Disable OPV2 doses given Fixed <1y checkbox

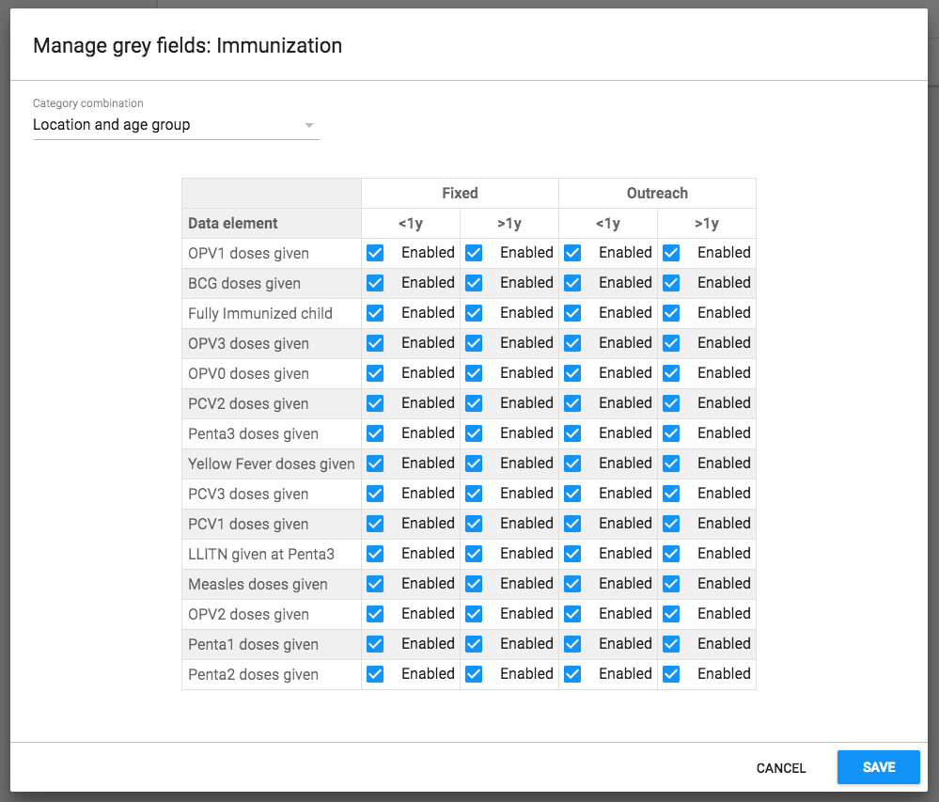click(x=375, y=614)
